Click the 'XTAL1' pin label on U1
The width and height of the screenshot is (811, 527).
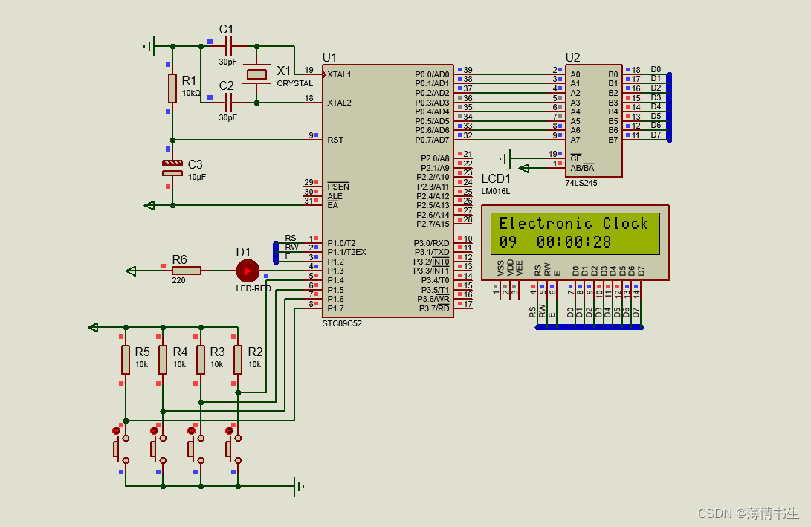[x=339, y=74]
